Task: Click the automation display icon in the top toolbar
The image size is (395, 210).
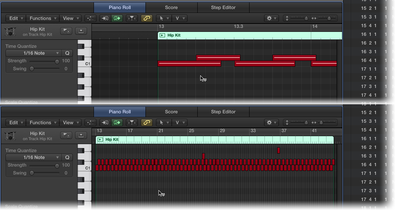Action: 90,18
